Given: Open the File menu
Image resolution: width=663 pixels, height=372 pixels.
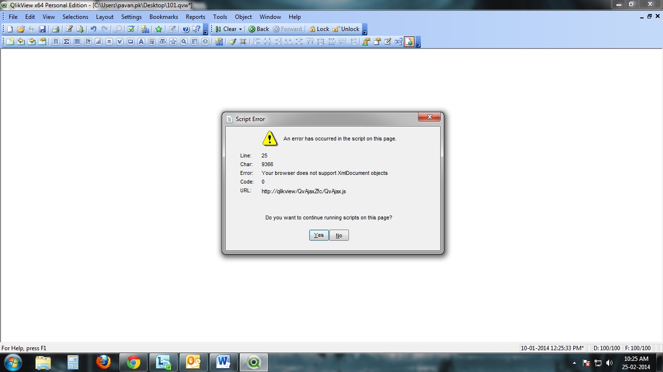Looking at the screenshot, I should (x=13, y=16).
